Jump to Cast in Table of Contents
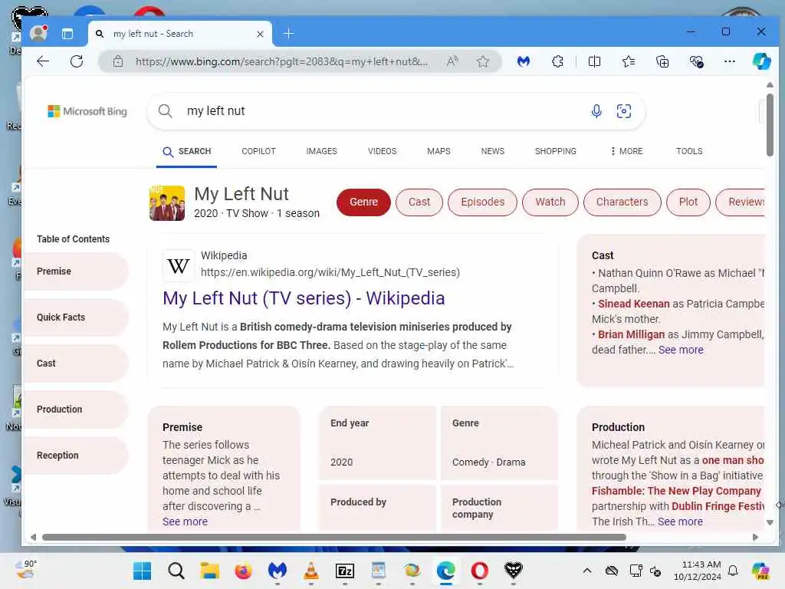The width and height of the screenshot is (785, 589). (75, 364)
